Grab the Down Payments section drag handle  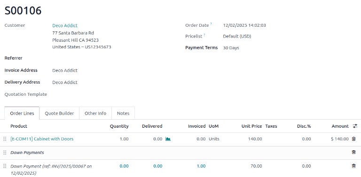point(5,153)
